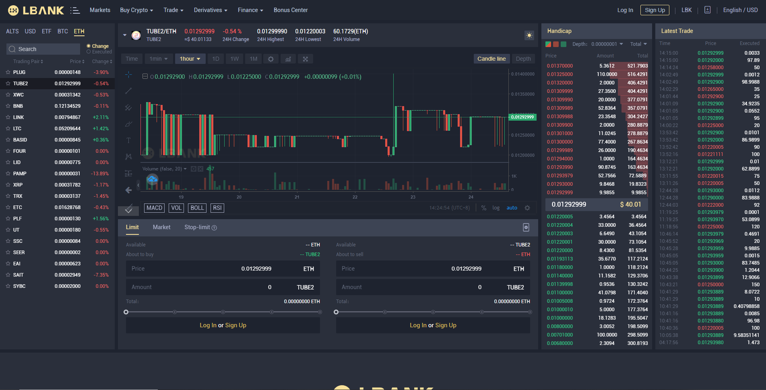Switch to the BTC market tab
766x390 pixels.
click(x=63, y=31)
